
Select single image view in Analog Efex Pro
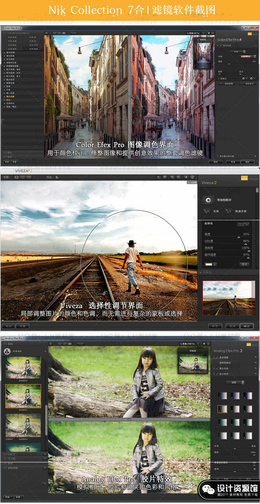pos(60,343)
